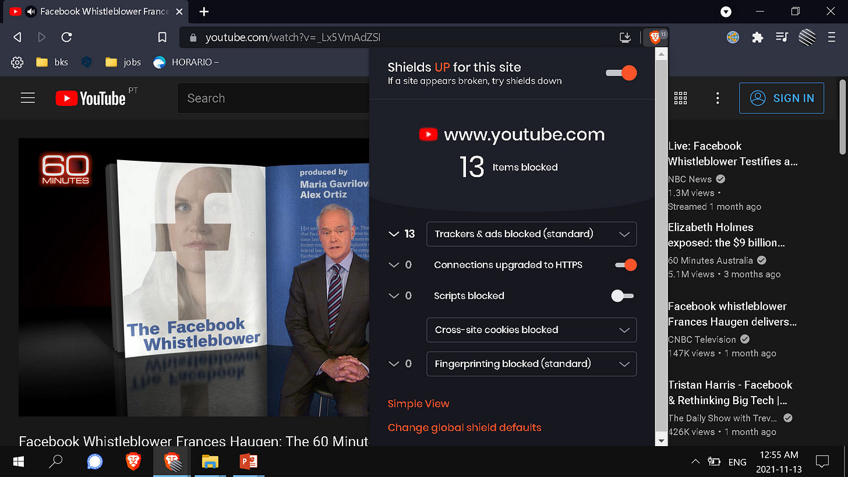
Task: Bookmark this page icon
Action: (x=162, y=37)
